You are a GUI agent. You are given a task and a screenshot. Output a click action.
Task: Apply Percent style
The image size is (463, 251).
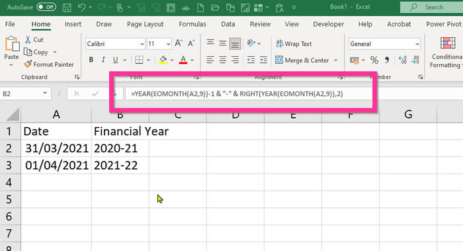(x=374, y=60)
